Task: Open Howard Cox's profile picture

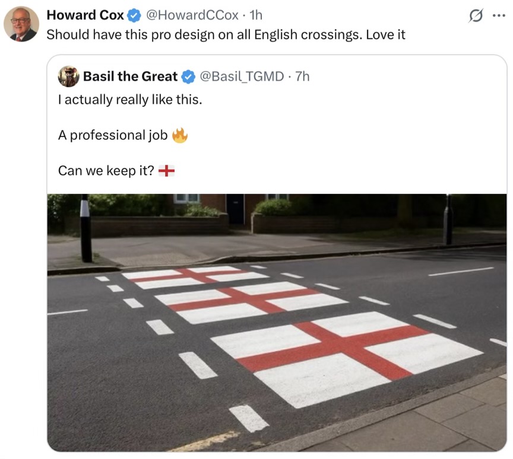Action: click(21, 24)
